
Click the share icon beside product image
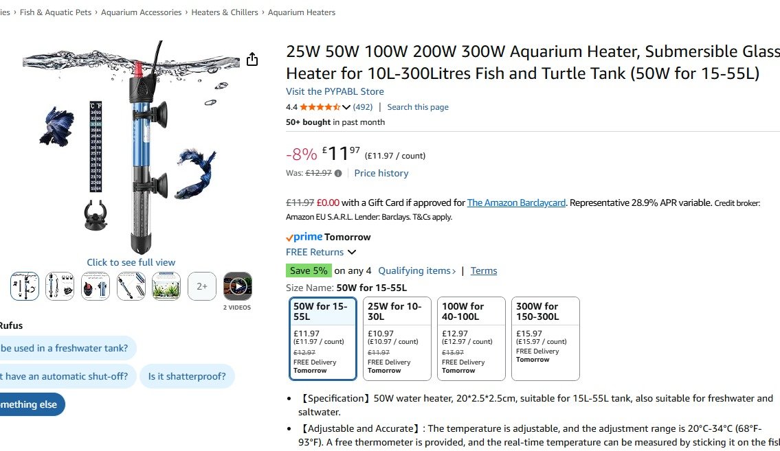coord(252,60)
